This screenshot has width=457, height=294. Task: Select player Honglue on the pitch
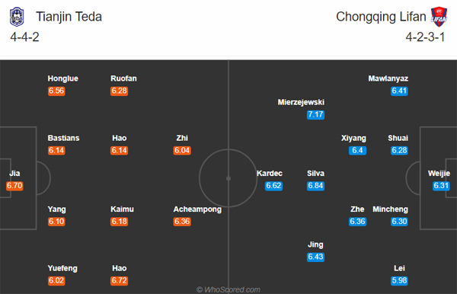click(x=63, y=78)
